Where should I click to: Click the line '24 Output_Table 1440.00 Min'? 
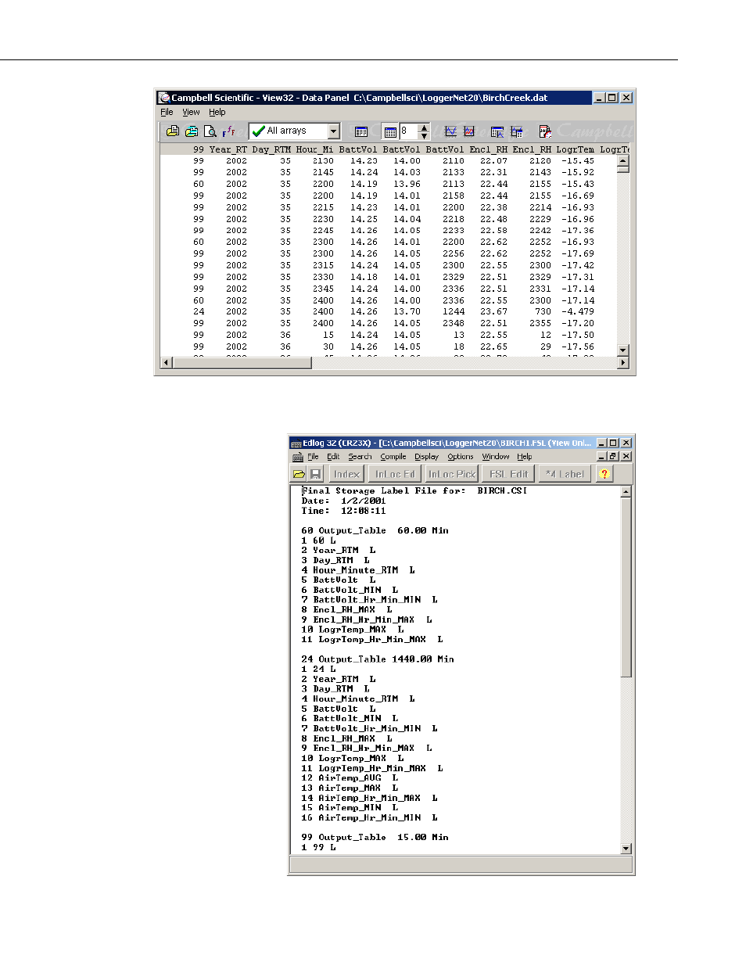tap(378, 659)
